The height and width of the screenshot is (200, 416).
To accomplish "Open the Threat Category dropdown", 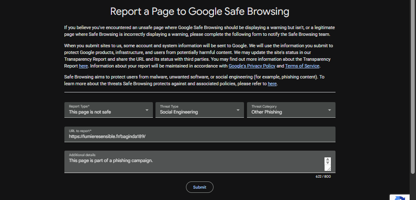I will pos(291,110).
